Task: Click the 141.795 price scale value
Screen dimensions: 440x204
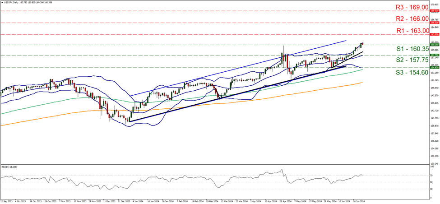Action: 434,118
